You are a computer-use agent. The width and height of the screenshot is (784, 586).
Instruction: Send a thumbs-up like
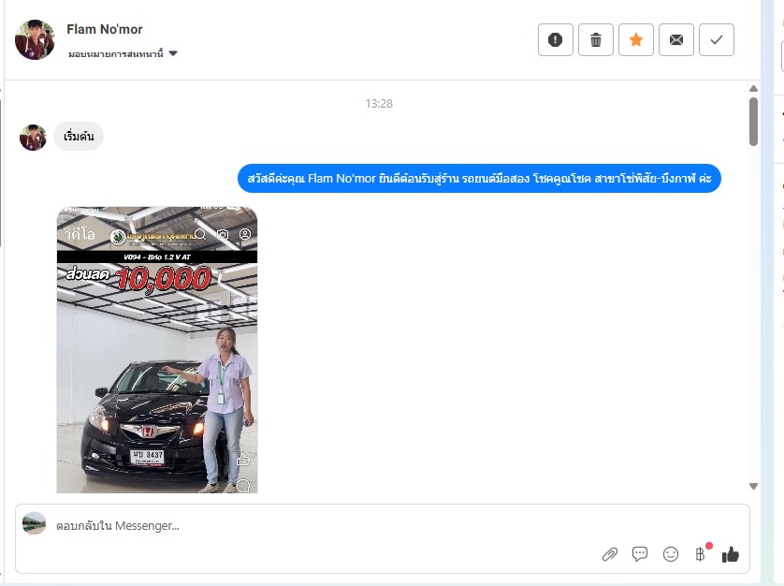pyautogui.click(x=731, y=554)
